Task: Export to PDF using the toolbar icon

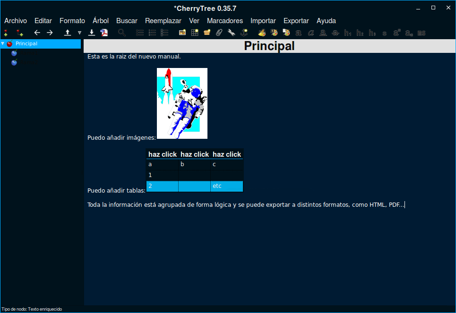Action: (104, 33)
